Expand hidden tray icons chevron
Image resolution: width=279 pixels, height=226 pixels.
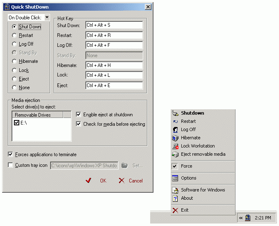(x=241, y=218)
